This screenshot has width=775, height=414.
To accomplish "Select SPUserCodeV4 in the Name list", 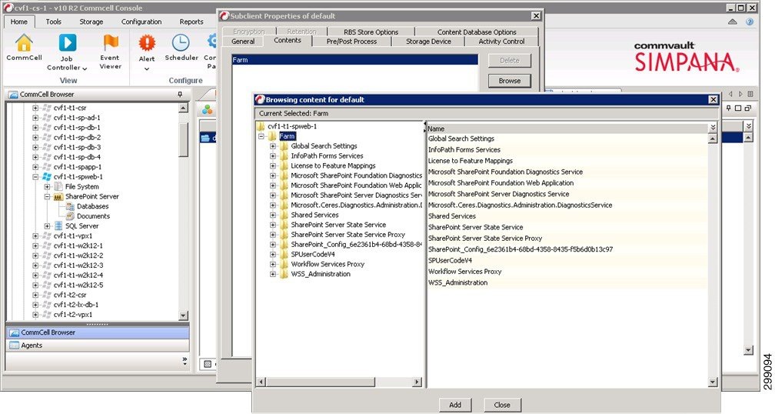I will (x=450, y=260).
